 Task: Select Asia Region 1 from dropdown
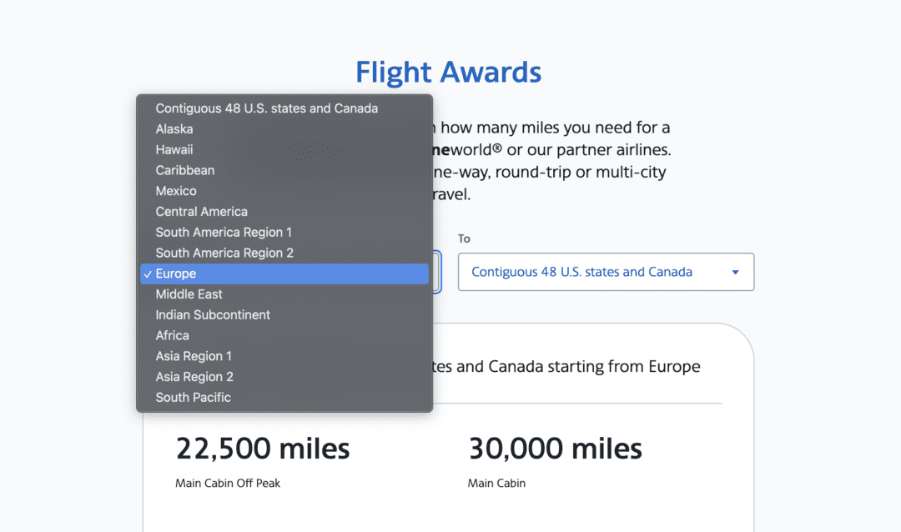[x=194, y=355]
